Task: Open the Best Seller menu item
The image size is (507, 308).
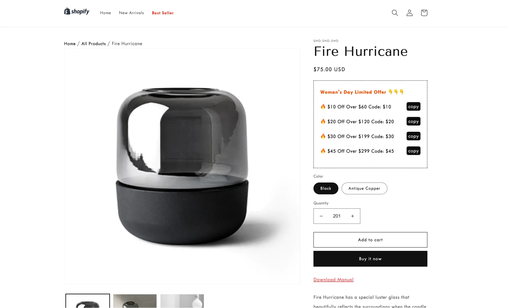Action: pos(163,13)
